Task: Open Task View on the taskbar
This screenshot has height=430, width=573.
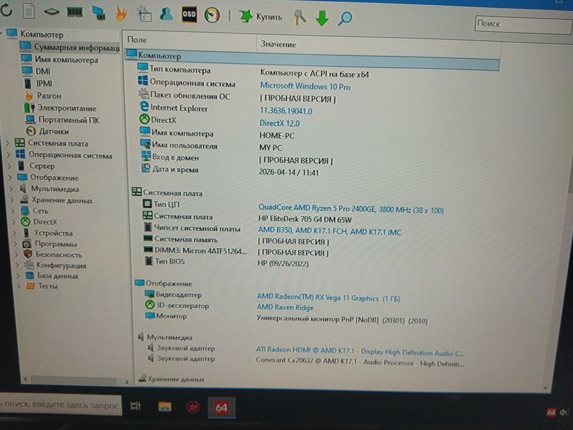Action: [x=135, y=406]
